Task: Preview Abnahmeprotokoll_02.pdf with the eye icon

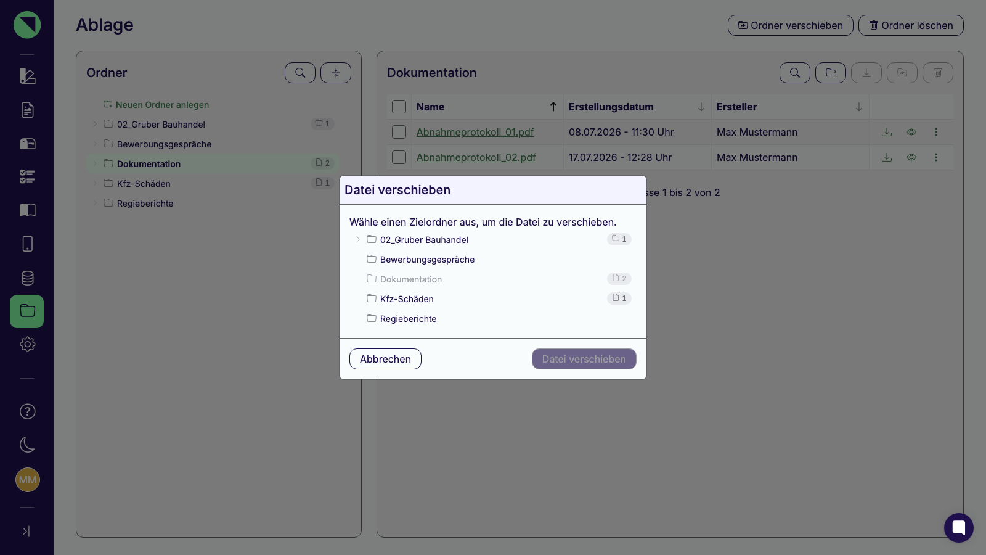Action: [x=911, y=157]
